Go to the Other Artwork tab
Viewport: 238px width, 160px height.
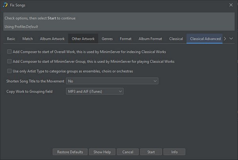click(83, 39)
